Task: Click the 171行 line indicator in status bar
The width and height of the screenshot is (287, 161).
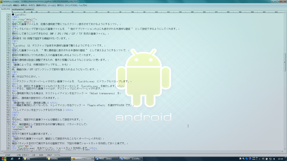Action: 7,155
